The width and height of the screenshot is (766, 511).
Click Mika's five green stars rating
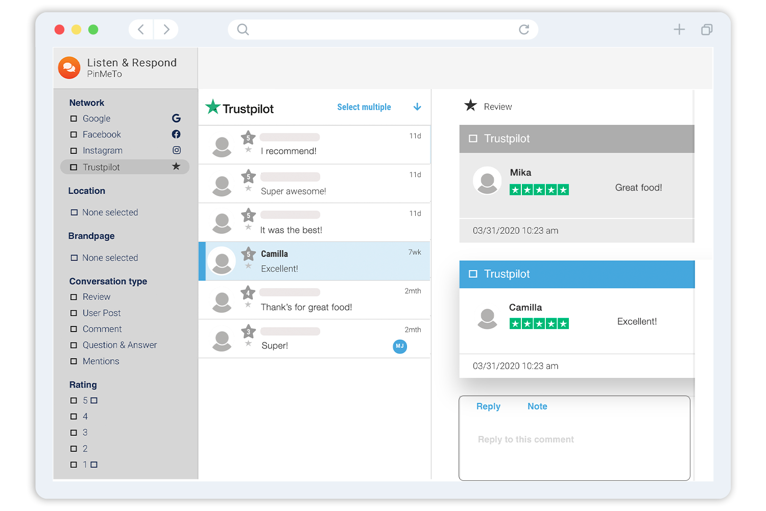[x=539, y=190]
